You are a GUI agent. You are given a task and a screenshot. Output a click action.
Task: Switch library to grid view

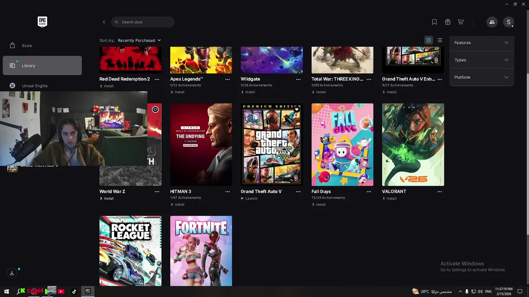(429, 40)
